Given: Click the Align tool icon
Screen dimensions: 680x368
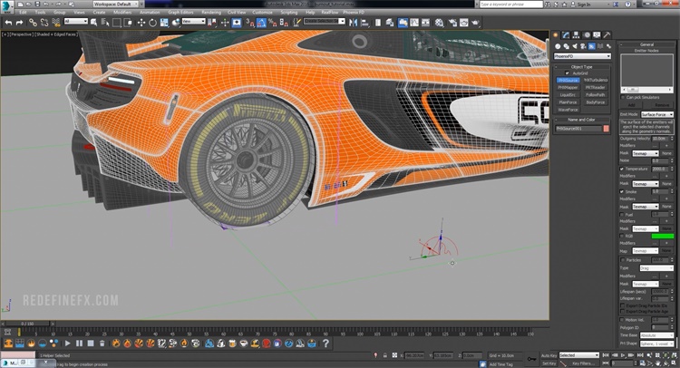Looking at the screenshot, I should [x=364, y=23].
